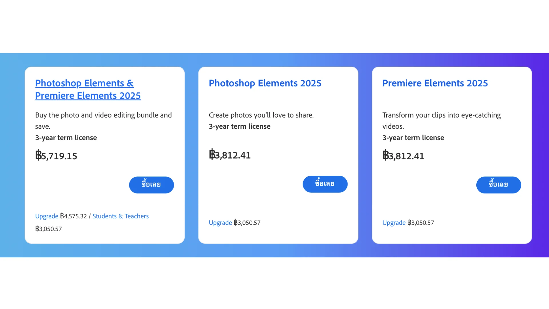The image size is (549, 309).
Task: Click ฿3,050.57 upgrade price in Premiere Elements card
Action: coord(421,223)
